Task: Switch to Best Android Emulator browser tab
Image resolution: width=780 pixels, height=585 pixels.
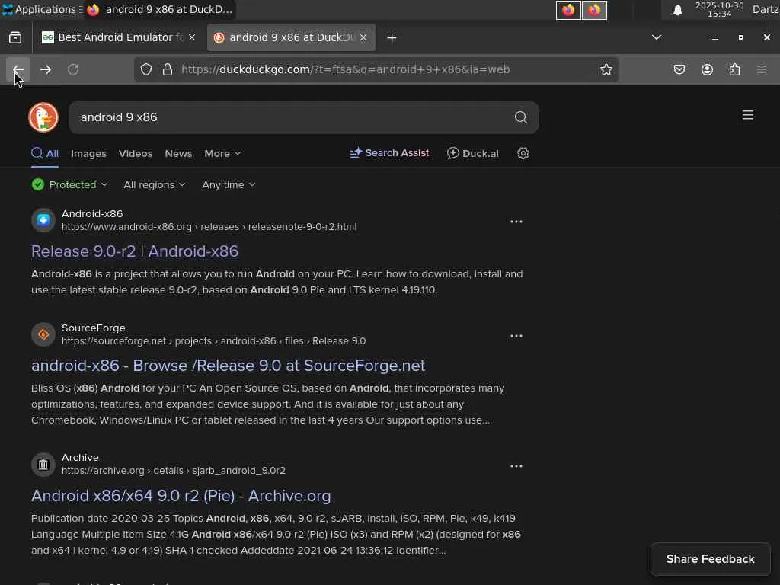Action: click(118, 37)
